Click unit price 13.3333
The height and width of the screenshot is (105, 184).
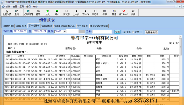pos(150,75)
